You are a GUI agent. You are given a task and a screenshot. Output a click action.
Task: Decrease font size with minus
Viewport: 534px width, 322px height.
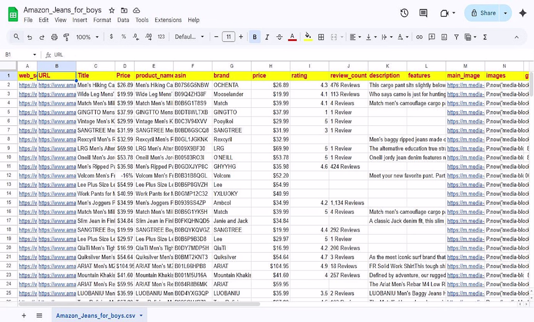216,37
